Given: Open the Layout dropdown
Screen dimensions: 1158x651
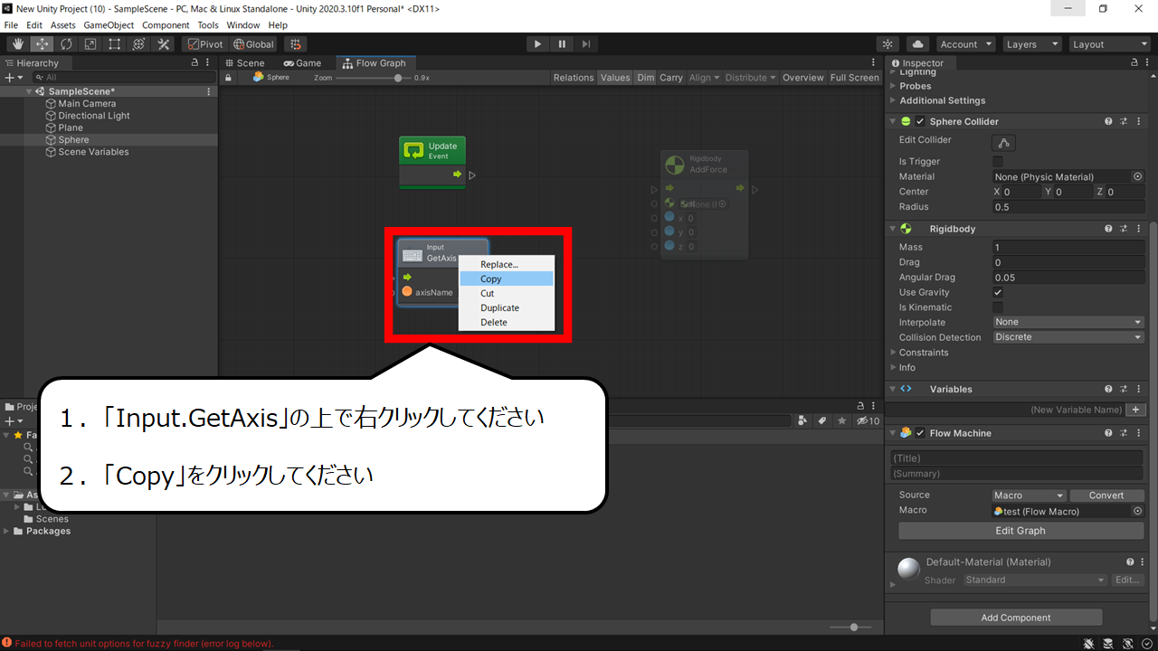Looking at the screenshot, I should pos(1109,44).
